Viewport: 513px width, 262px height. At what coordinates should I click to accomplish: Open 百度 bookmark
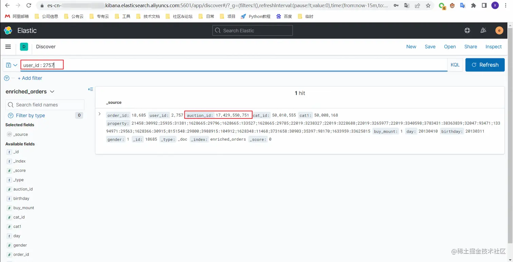[x=284, y=16]
